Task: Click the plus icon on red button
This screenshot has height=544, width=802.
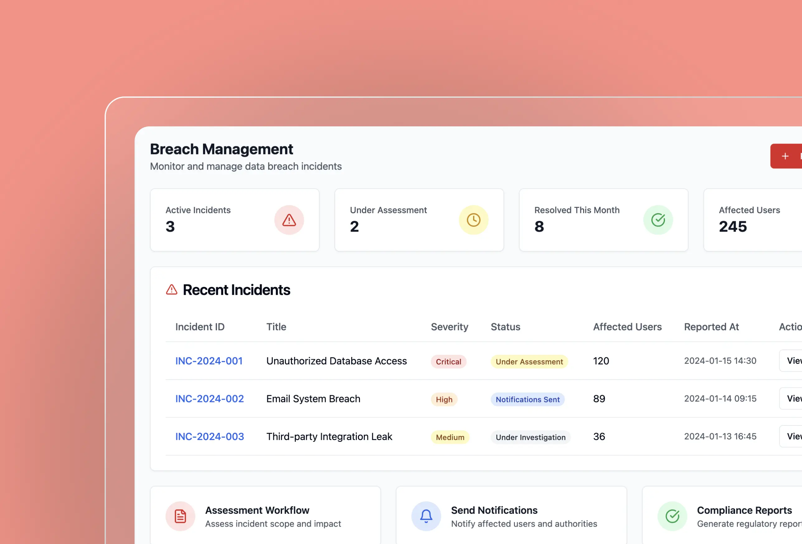Action: pyautogui.click(x=785, y=156)
